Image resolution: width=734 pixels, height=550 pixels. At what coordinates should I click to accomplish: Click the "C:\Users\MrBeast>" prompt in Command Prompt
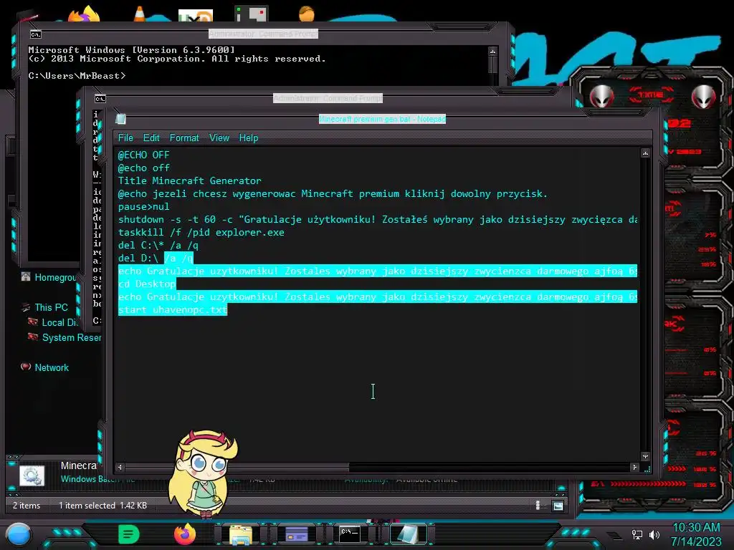77,76
